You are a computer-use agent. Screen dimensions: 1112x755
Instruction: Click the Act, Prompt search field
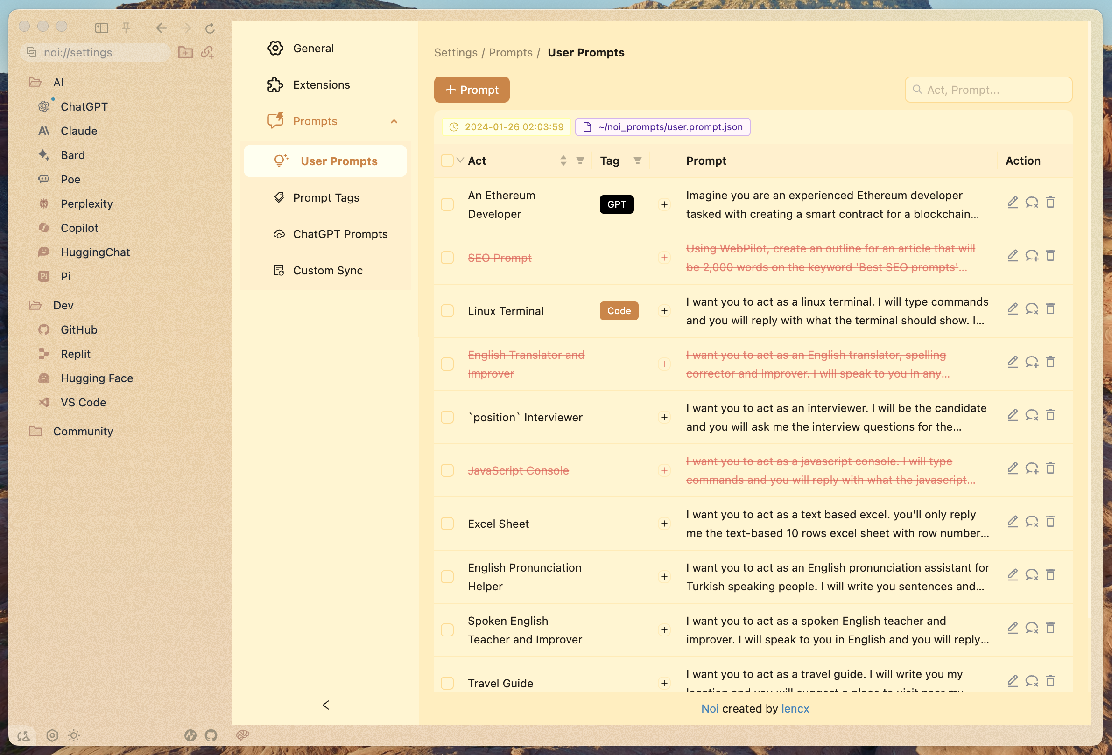coord(988,90)
